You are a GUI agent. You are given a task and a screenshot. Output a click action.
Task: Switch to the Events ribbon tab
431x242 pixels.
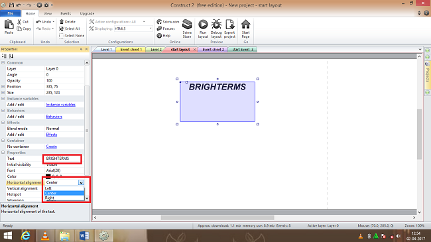(x=66, y=13)
